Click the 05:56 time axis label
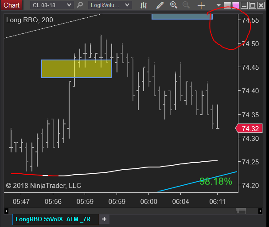Screen dimensions: 269x227 pos(53,202)
